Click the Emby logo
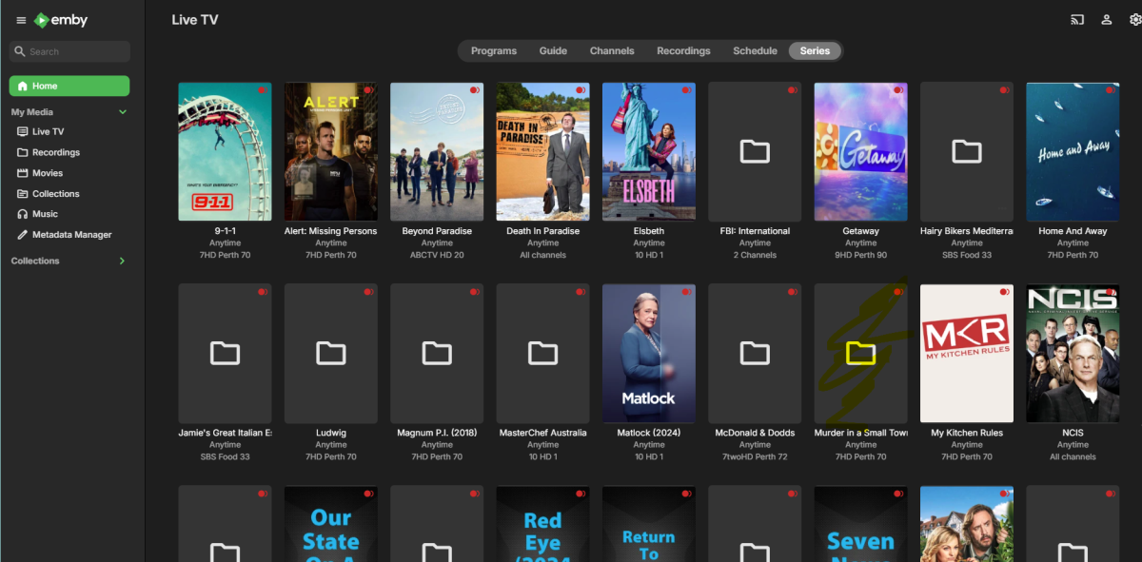1142x562 pixels. click(61, 20)
